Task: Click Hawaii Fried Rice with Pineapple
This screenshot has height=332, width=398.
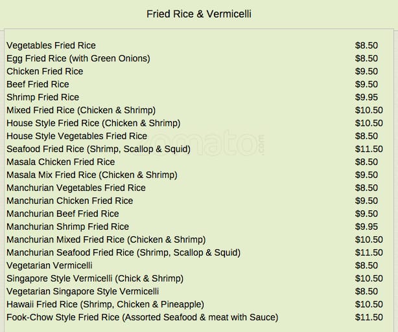Action: 105,304
